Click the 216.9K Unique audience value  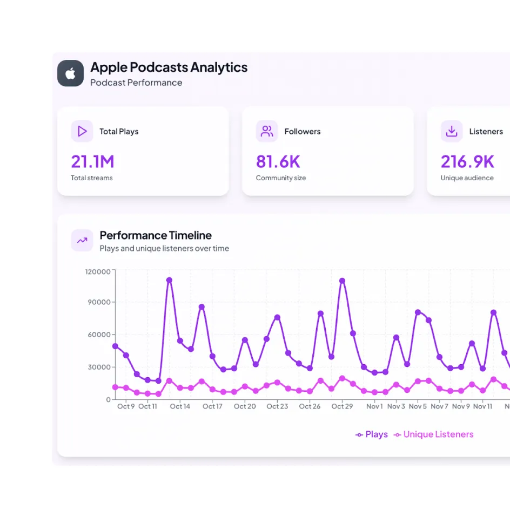(x=468, y=162)
